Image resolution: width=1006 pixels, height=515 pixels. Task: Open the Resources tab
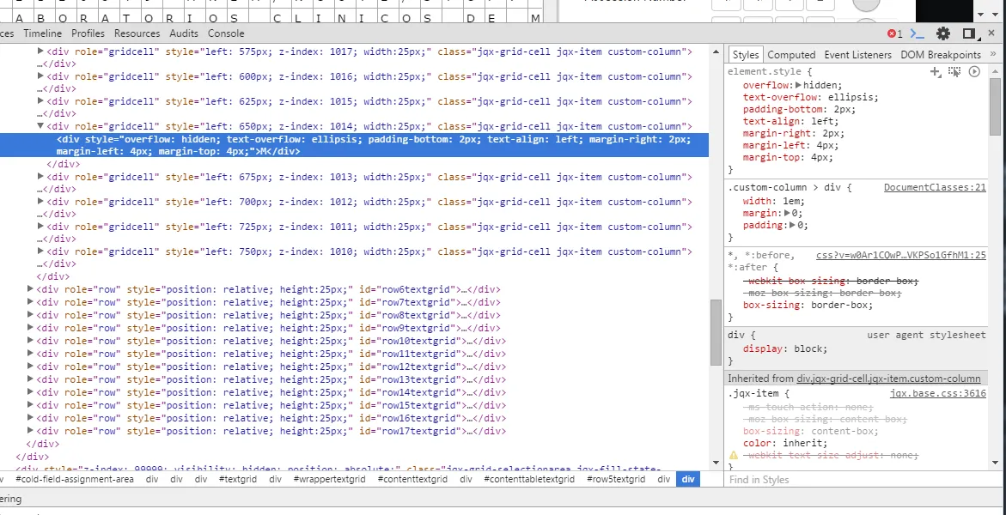point(137,33)
